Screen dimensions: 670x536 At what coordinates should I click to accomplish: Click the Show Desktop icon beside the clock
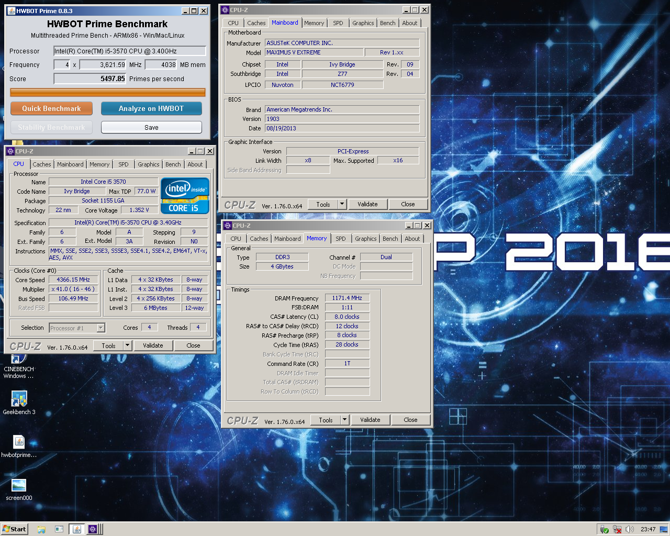(x=664, y=529)
